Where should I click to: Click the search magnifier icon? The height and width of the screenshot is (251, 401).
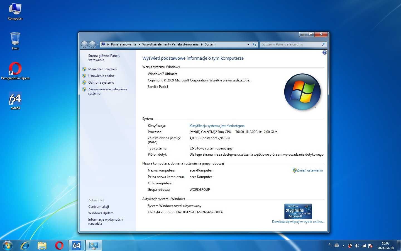point(324,44)
